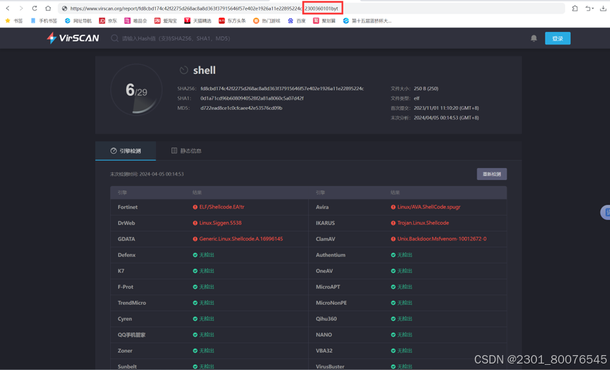
Task: Click the red alert icon in ClamAV row
Action: 393,239
